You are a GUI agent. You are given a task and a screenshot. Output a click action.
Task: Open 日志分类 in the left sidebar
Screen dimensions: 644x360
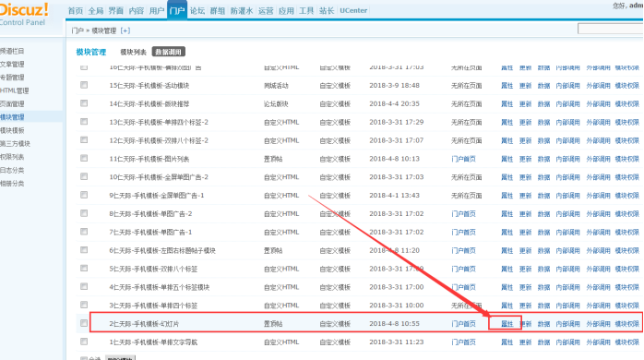(x=12, y=170)
